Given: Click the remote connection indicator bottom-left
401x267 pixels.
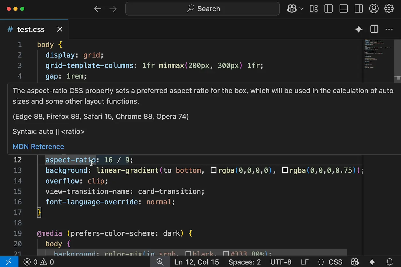Looking at the screenshot, I should point(9,262).
